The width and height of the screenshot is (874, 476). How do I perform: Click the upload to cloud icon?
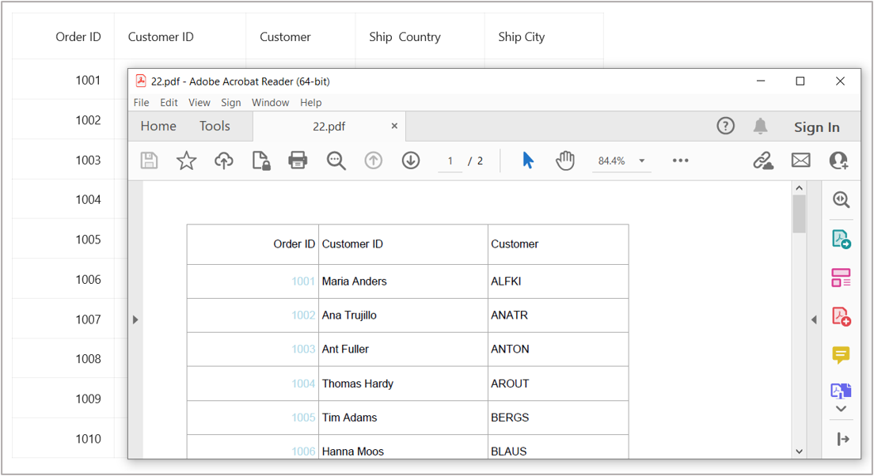pos(224,161)
